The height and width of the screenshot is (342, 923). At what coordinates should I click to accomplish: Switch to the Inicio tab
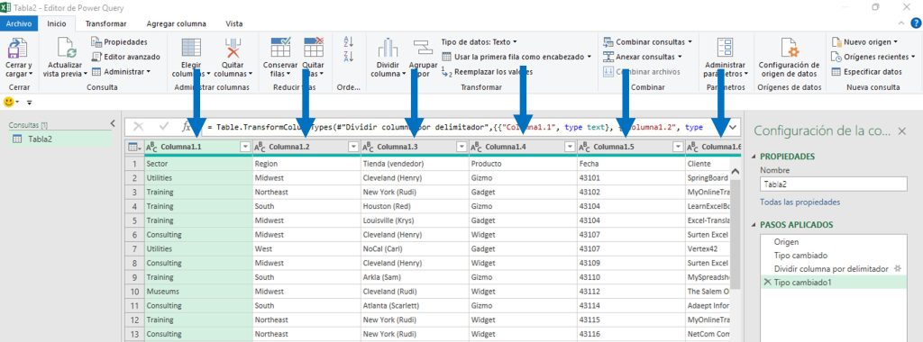pos(57,24)
